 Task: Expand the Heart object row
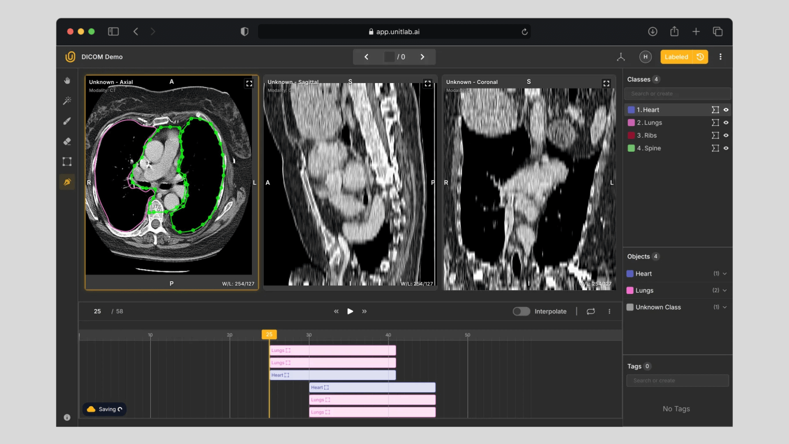tap(725, 273)
